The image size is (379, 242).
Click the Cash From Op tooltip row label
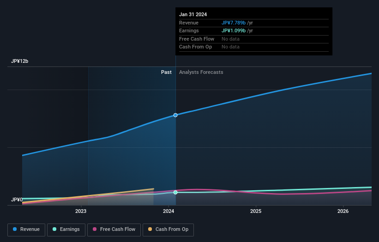tap(196, 47)
